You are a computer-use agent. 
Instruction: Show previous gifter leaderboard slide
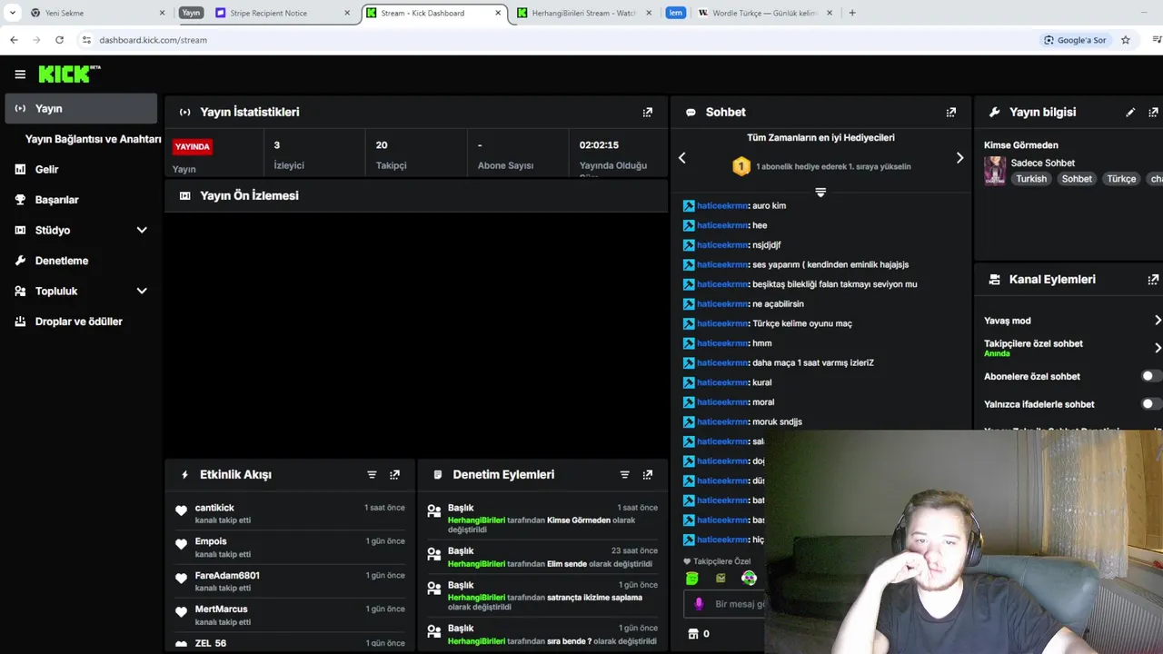coord(682,158)
